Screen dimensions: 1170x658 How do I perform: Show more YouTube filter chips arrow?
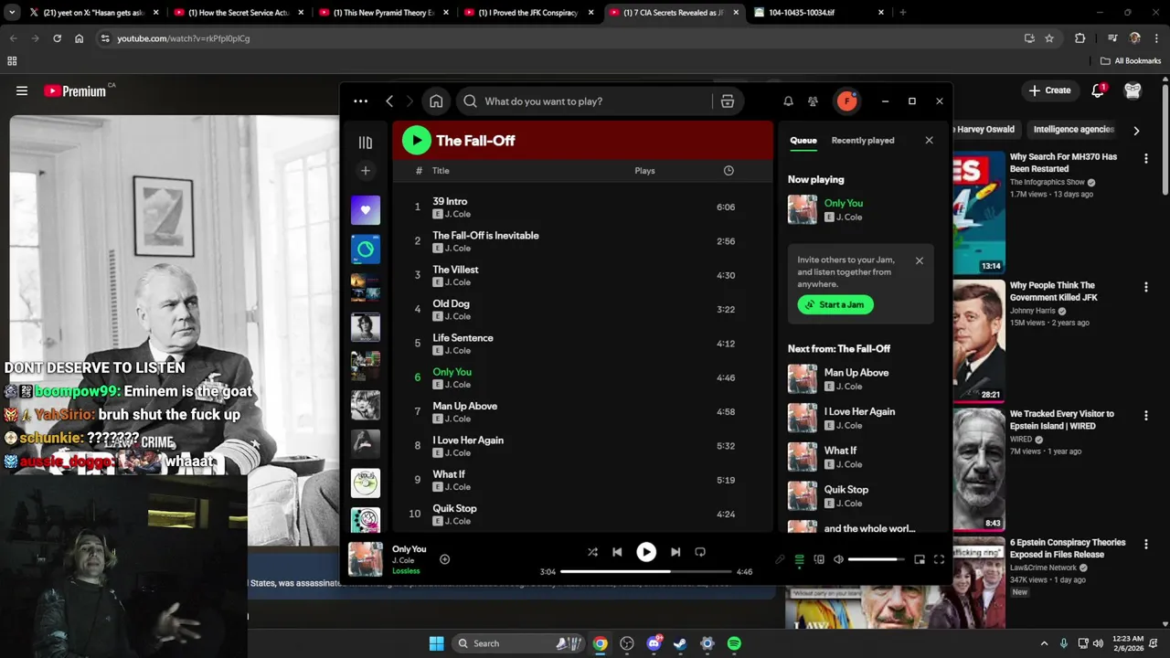[x=1136, y=131]
